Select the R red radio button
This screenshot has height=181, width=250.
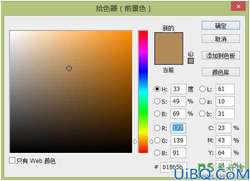(x=157, y=128)
